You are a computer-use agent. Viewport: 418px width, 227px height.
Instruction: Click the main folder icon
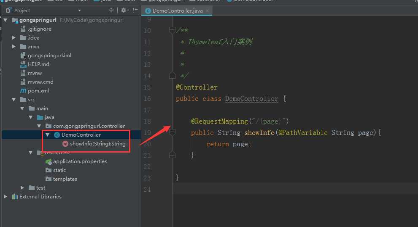(32, 108)
